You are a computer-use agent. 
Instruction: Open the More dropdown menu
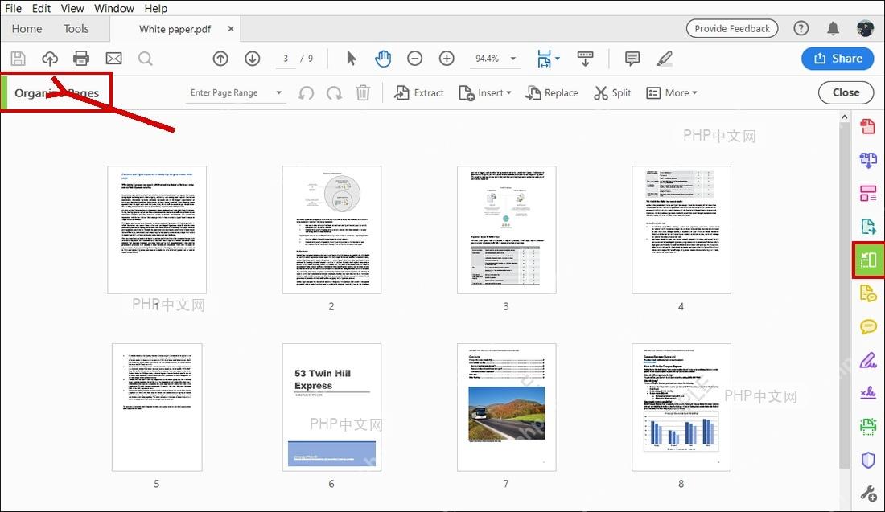(672, 93)
